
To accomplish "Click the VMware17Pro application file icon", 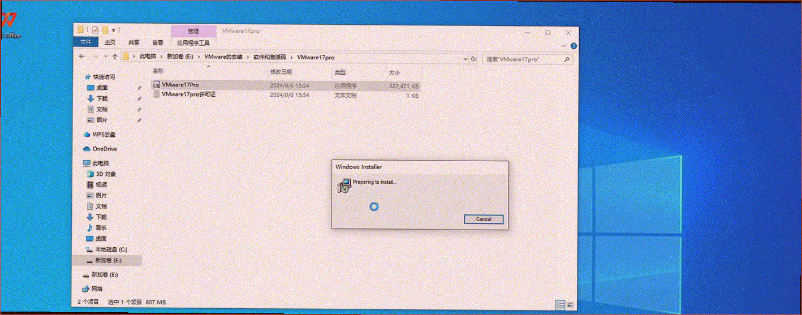I will click(157, 85).
